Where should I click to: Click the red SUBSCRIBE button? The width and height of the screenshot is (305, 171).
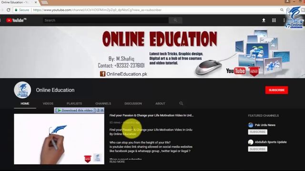point(276,90)
